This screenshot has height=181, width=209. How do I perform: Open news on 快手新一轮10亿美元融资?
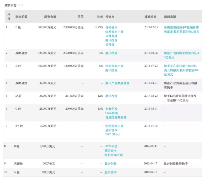click(x=181, y=70)
